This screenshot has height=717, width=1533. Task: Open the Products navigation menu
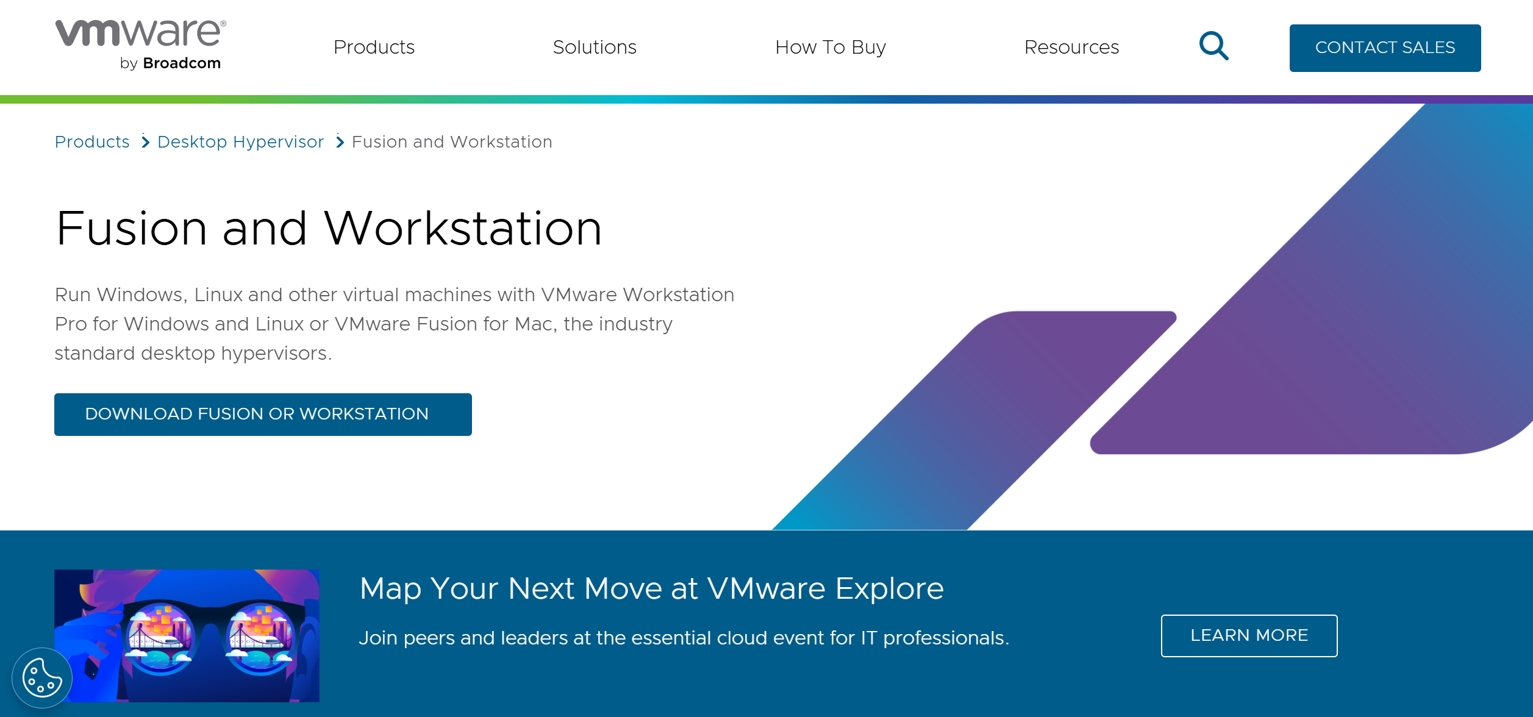pyautogui.click(x=374, y=47)
